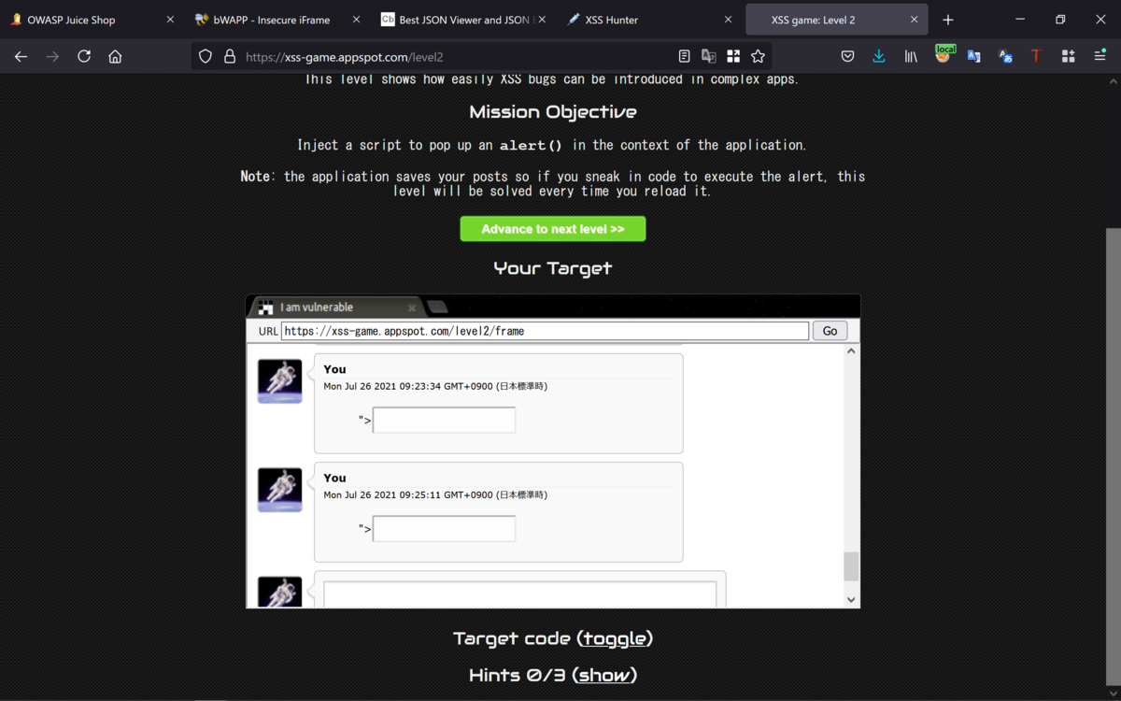
Task: Click Go button in target frame
Action: click(830, 331)
